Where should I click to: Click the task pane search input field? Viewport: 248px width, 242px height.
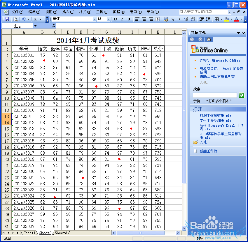(215, 95)
